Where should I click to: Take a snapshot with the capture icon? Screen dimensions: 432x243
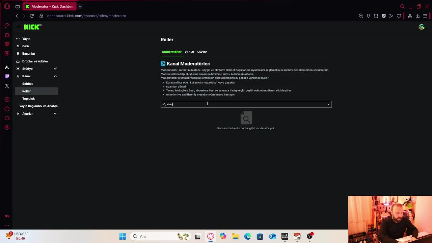376,16
